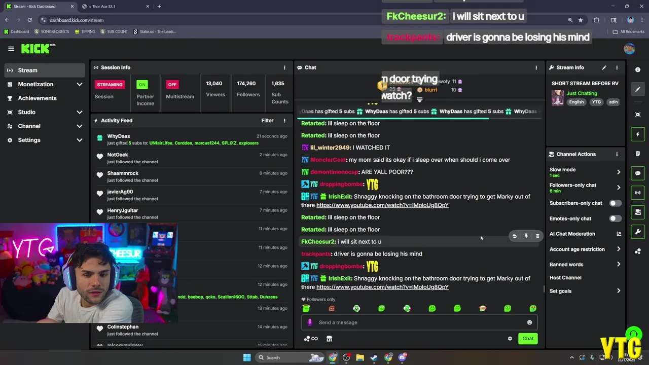Image resolution: width=649 pixels, height=365 pixels.
Task: Open Set goals arrow
Action: pos(619,291)
